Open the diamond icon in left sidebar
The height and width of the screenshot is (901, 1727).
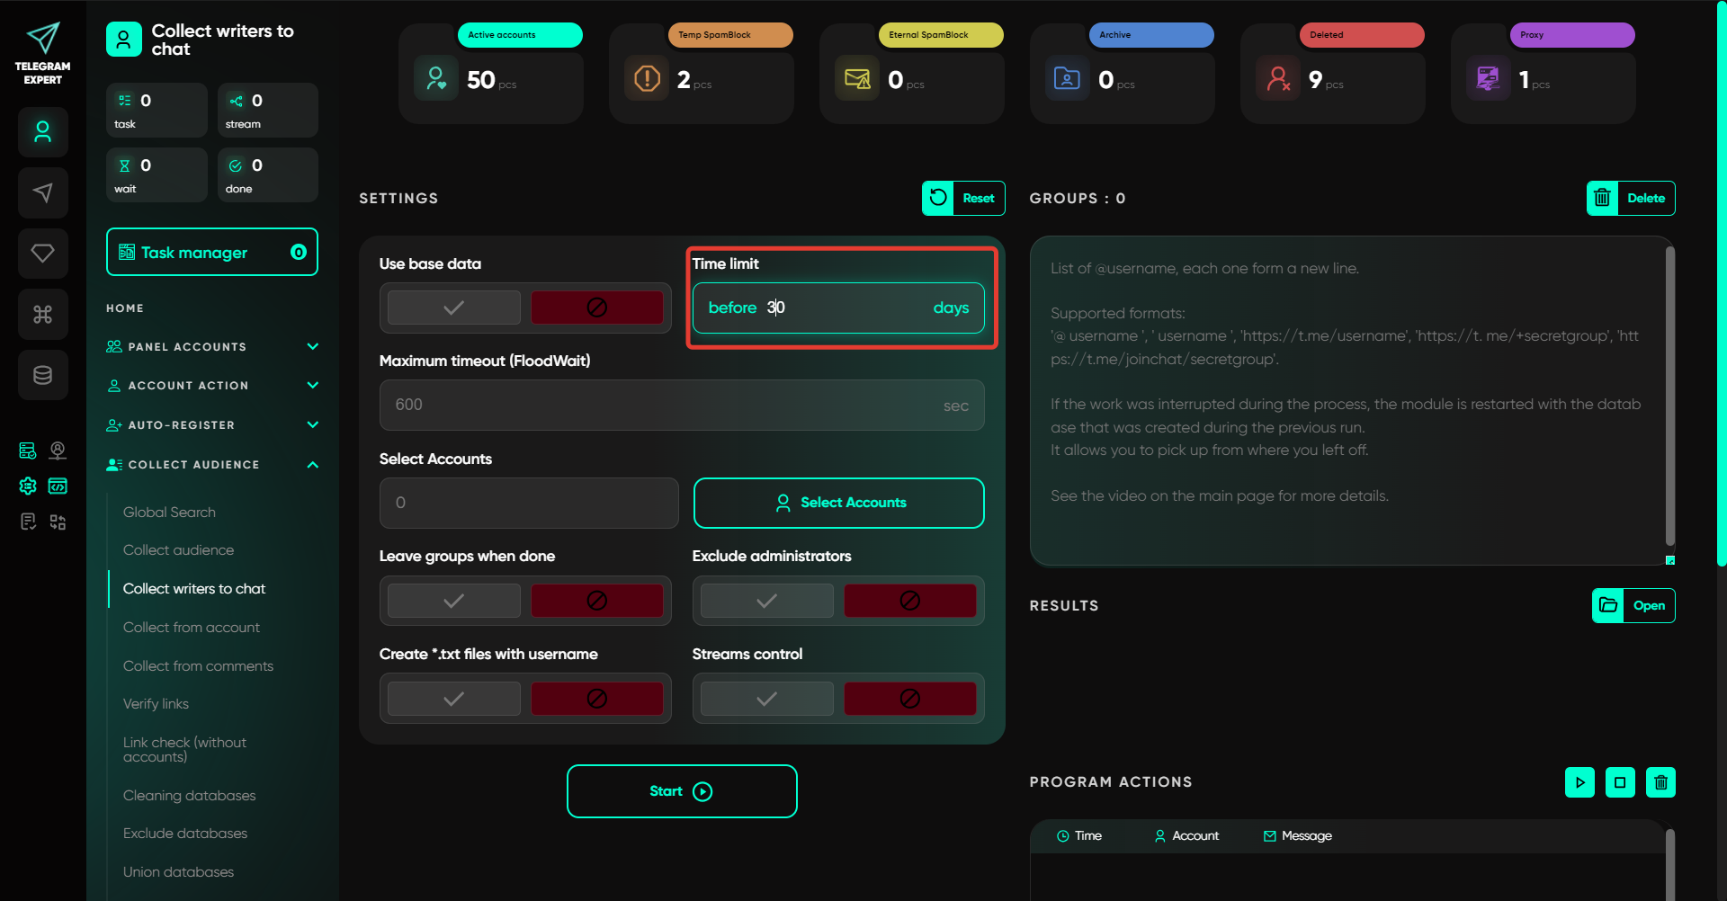point(42,254)
